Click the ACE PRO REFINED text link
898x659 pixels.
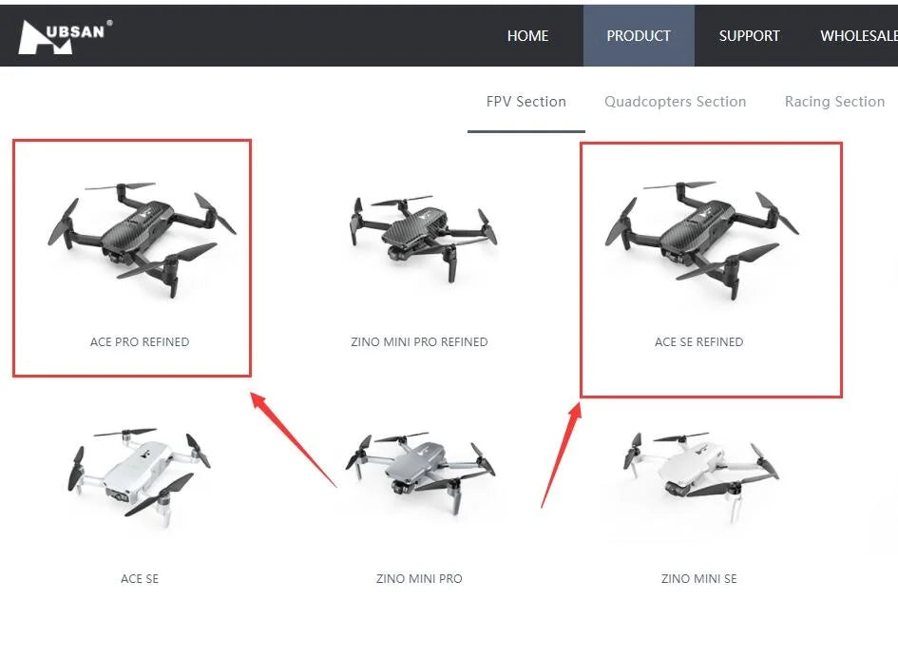click(x=140, y=342)
